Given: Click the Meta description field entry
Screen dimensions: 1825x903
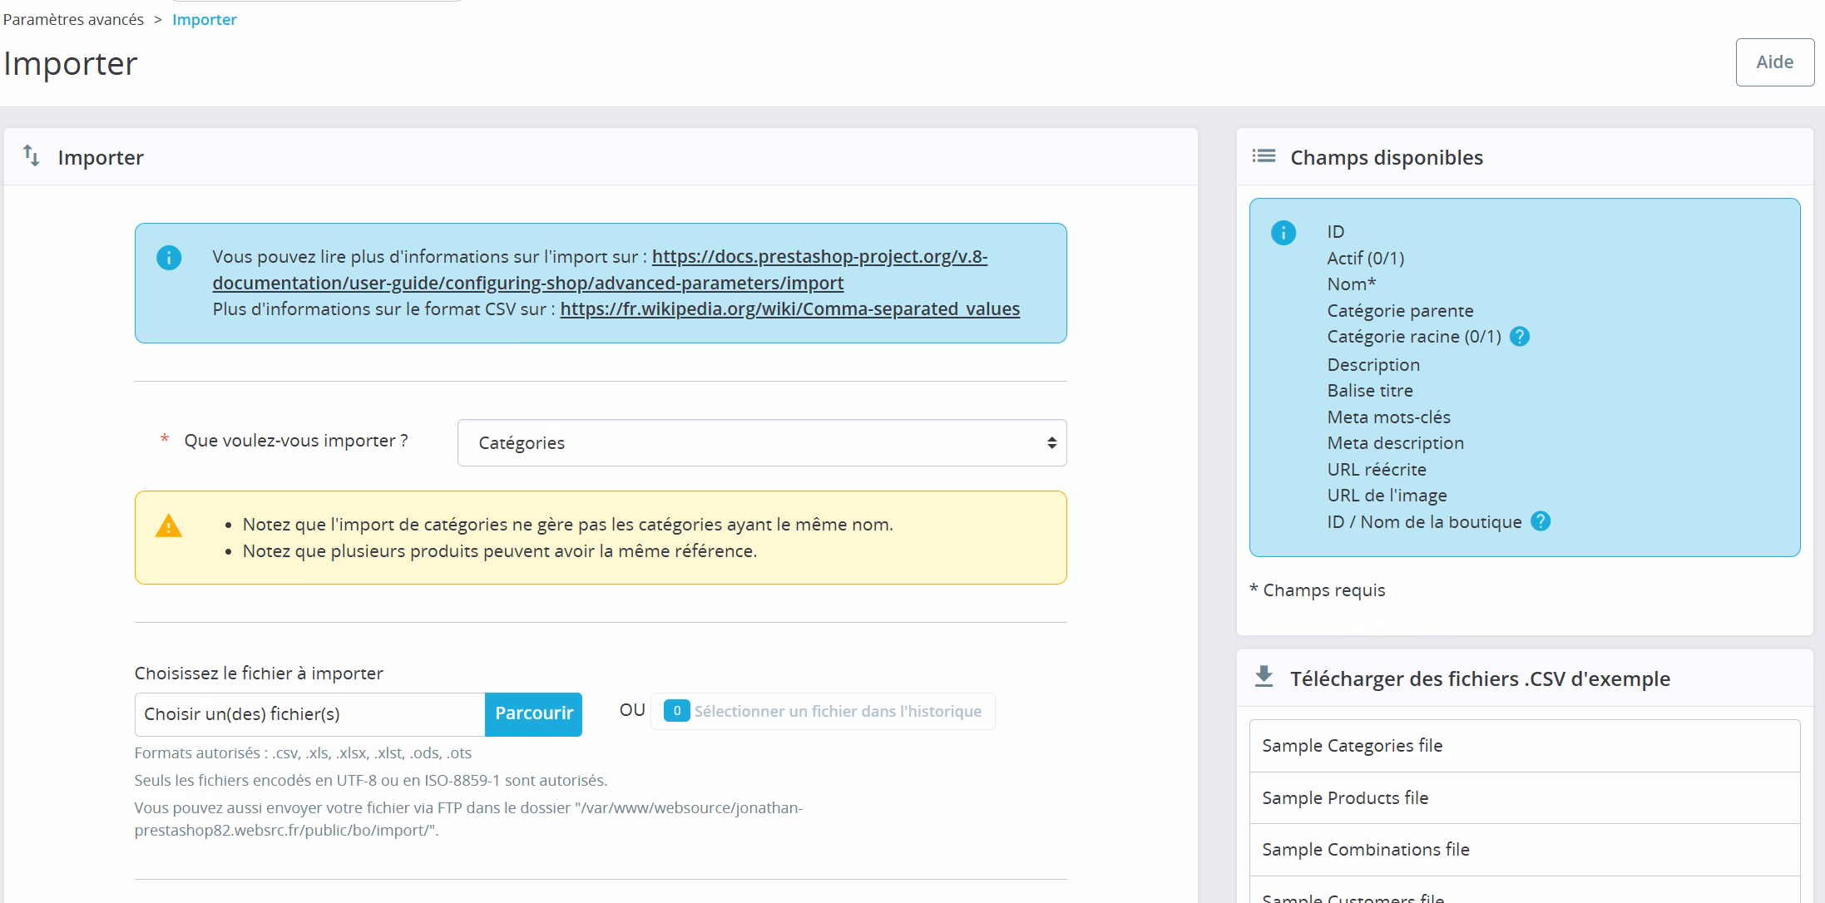Looking at the screenshot, I should point(1396,443).
